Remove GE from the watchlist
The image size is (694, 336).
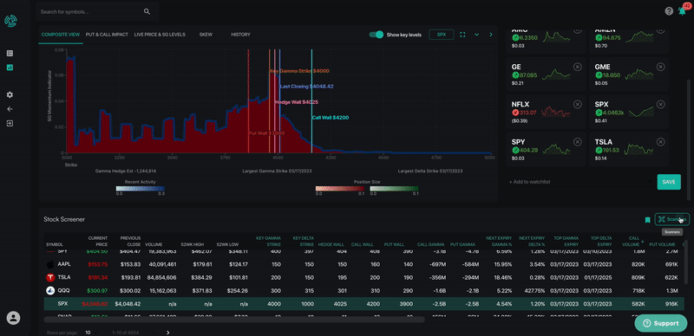tap(577, 67)
